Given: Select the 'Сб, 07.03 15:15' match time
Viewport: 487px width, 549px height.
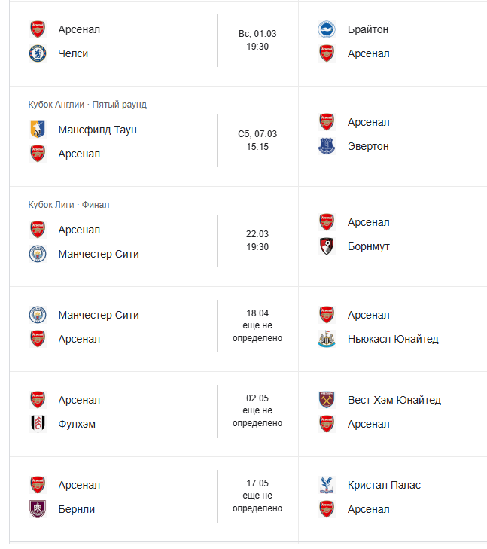Looking at the screenshot, I should (257, 140).
